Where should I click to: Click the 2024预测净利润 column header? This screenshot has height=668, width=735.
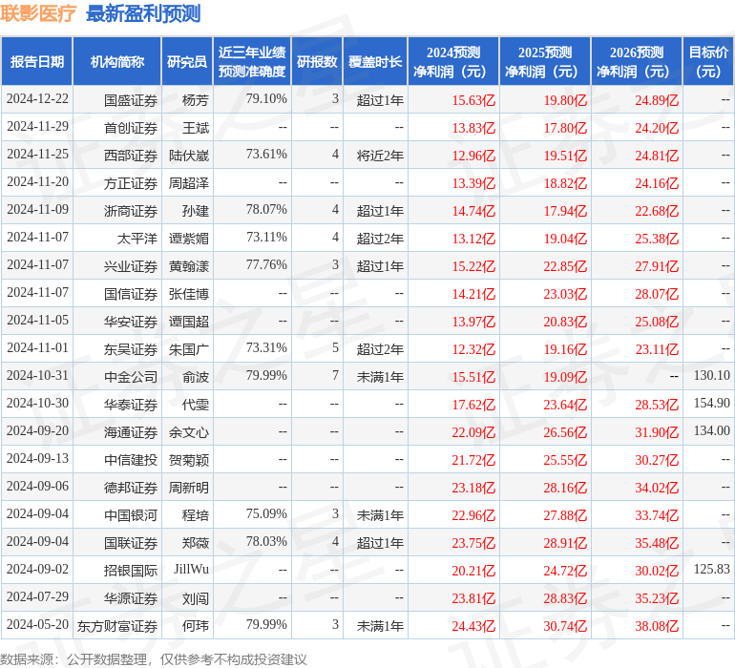[453, 61]
